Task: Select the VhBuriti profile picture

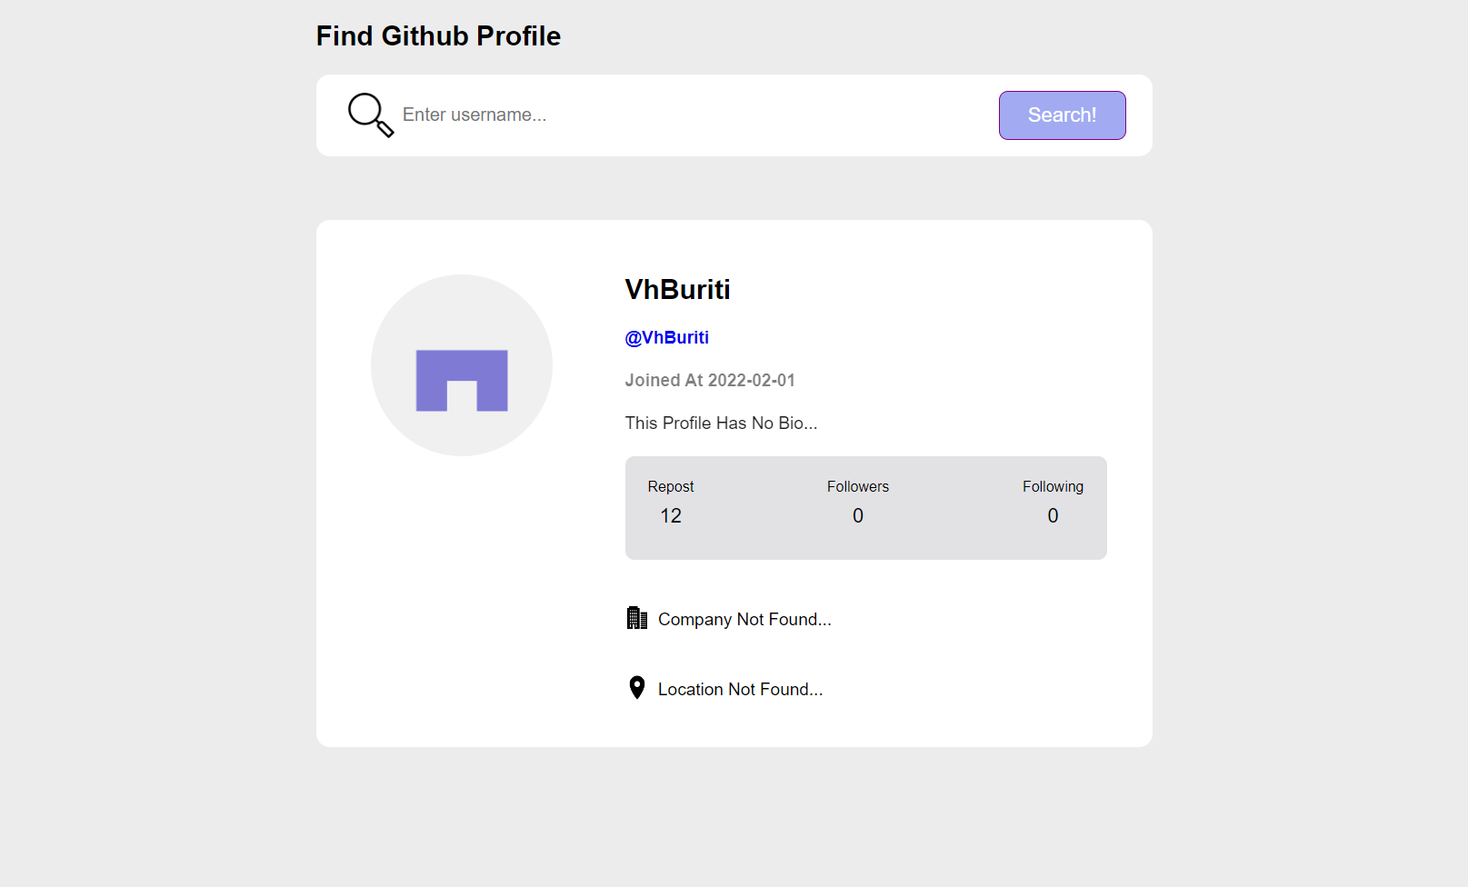Action: (x=461, y=364)
